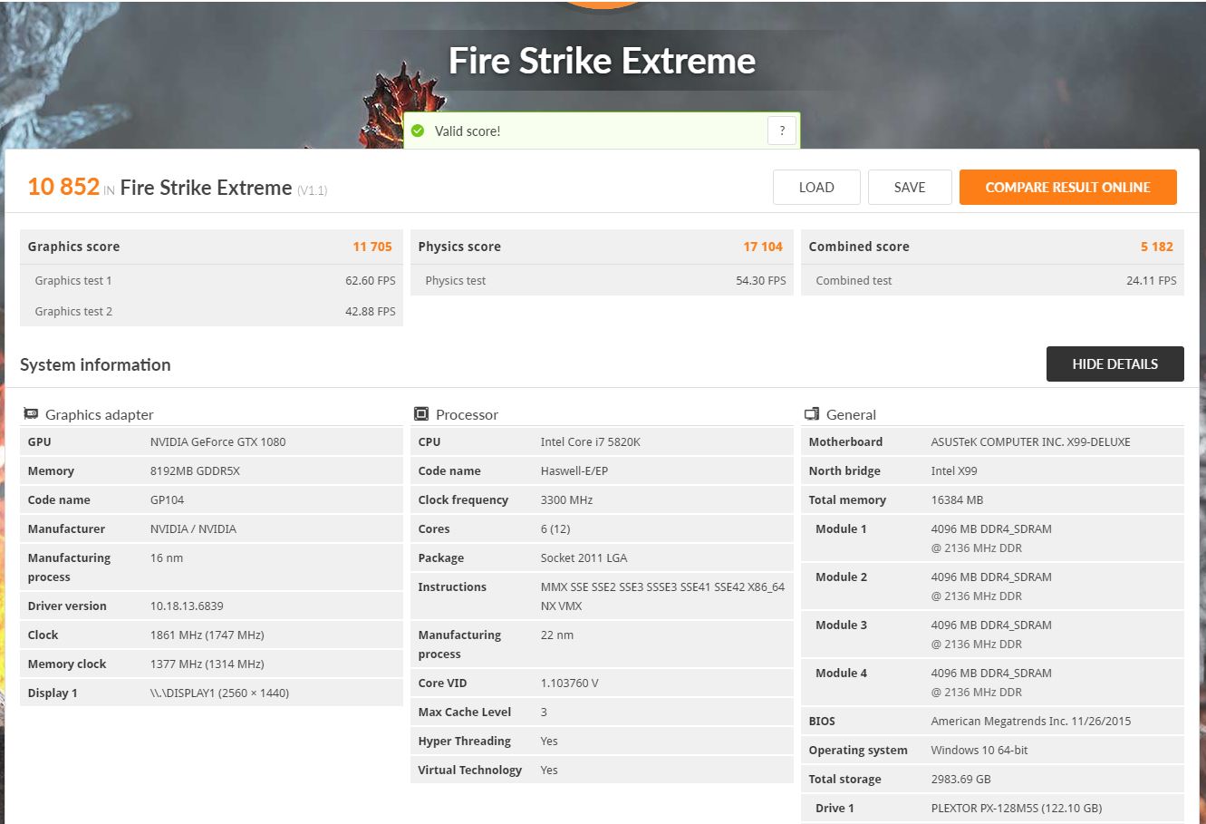Image resolution: width=1206 pixels, height=824 pixels.
Task: Click the Processor section chip icon
Action: click(421, 414)
